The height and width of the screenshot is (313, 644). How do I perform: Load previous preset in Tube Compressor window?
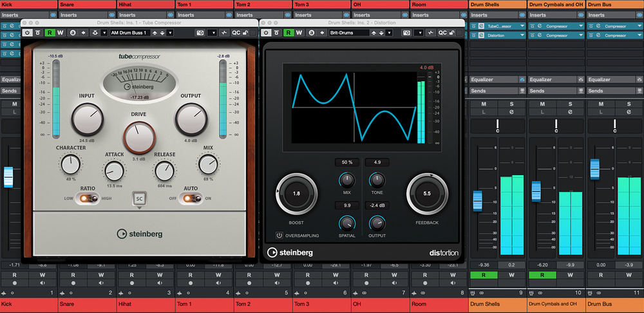[x=155, y=32]
